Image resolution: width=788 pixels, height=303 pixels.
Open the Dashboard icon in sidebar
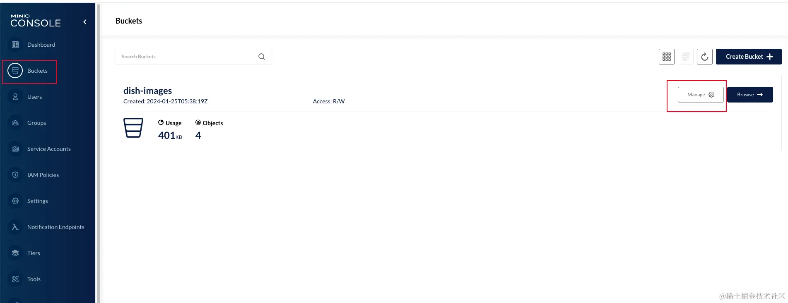click(15, 45)
